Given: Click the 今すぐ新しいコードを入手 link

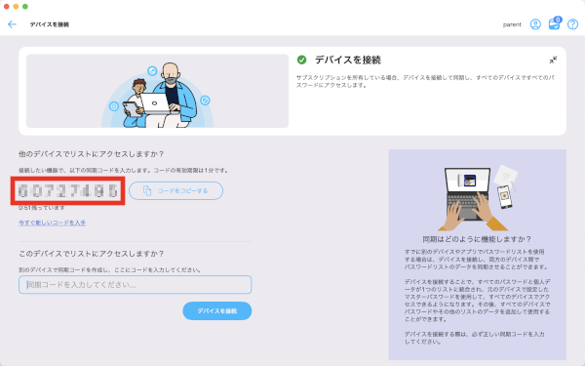Looking at the screenshot, I should point(53,223).
